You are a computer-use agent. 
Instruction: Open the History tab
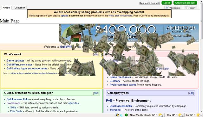190,8
